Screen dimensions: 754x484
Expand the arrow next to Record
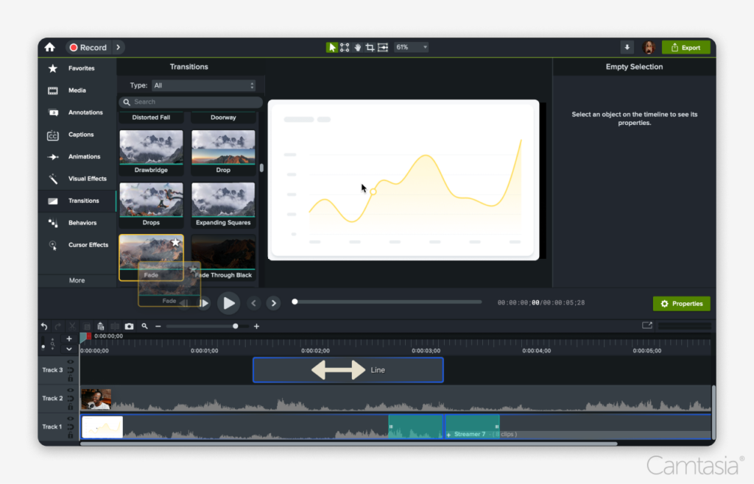tap(119, 47)
